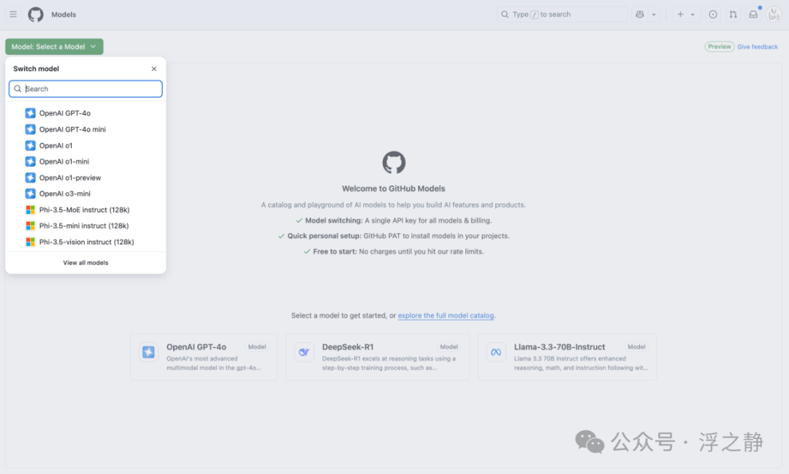Open the user profile avatar
This screenshot has height=474, width=789.
(x=773, y=15)
